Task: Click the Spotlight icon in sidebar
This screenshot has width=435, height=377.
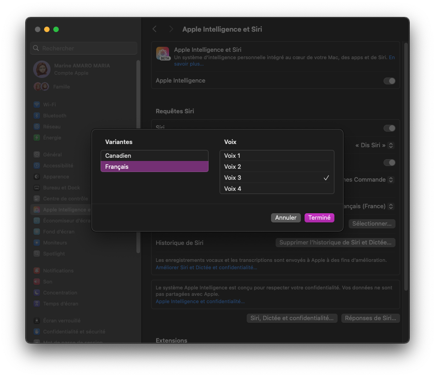Action: 37,254
